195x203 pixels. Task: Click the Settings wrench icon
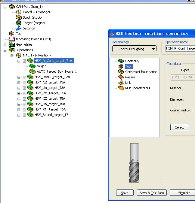19,28
